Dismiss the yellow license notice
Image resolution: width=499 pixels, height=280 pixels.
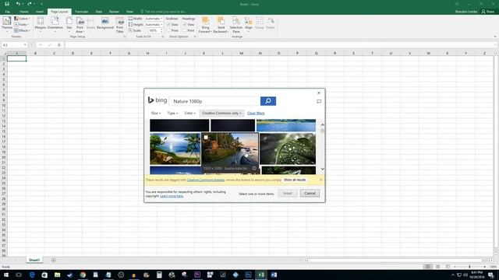click(320, 180)
